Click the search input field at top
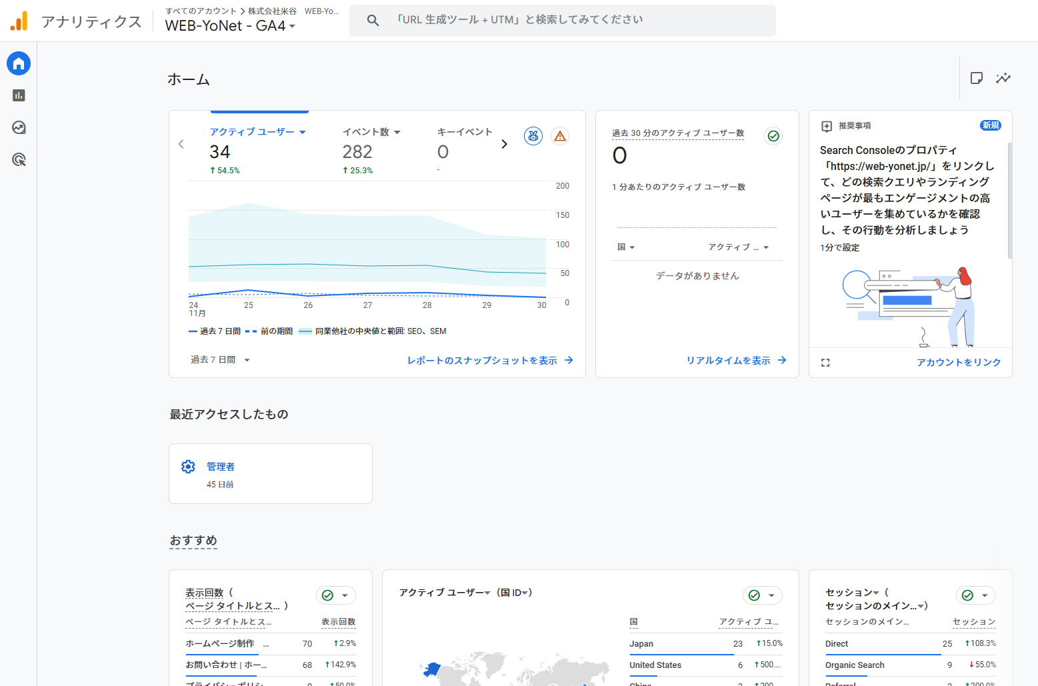1038x686 pixels. pyautogui.click(x=573, y=20)
